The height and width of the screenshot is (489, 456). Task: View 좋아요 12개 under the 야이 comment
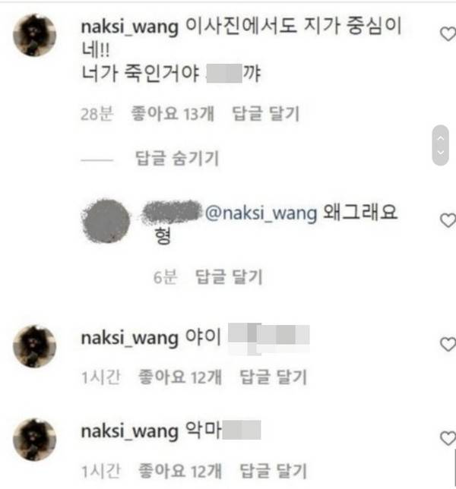click(180, 377)
